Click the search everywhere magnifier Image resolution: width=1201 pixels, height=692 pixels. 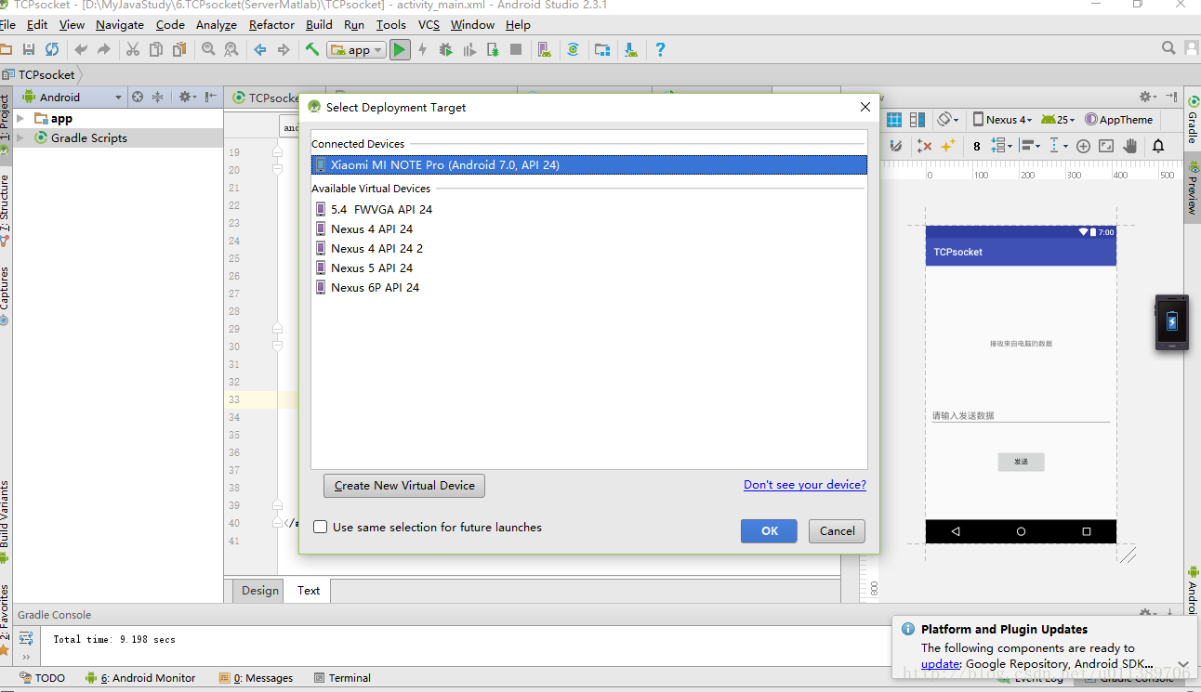click(x=1168, y=48)
